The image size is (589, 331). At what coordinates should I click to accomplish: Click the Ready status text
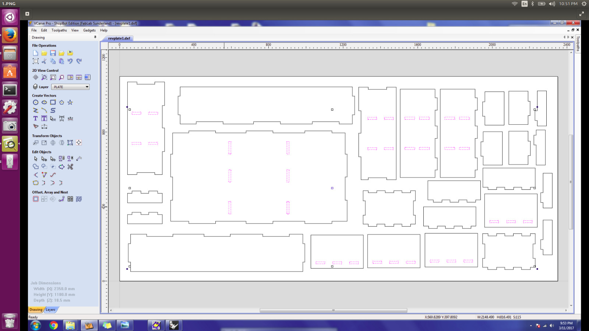coord(33,317)
